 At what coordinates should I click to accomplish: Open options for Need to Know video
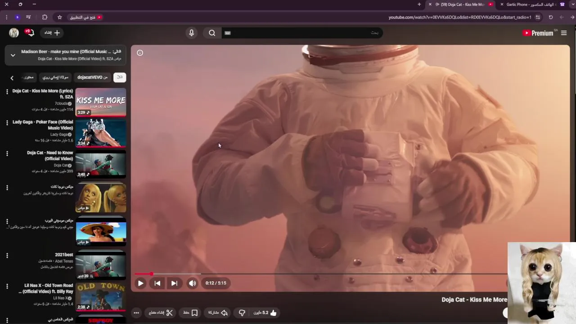tap(7, 153)
